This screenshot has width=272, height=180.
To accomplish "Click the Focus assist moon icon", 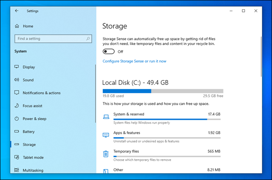I will 17,106.
